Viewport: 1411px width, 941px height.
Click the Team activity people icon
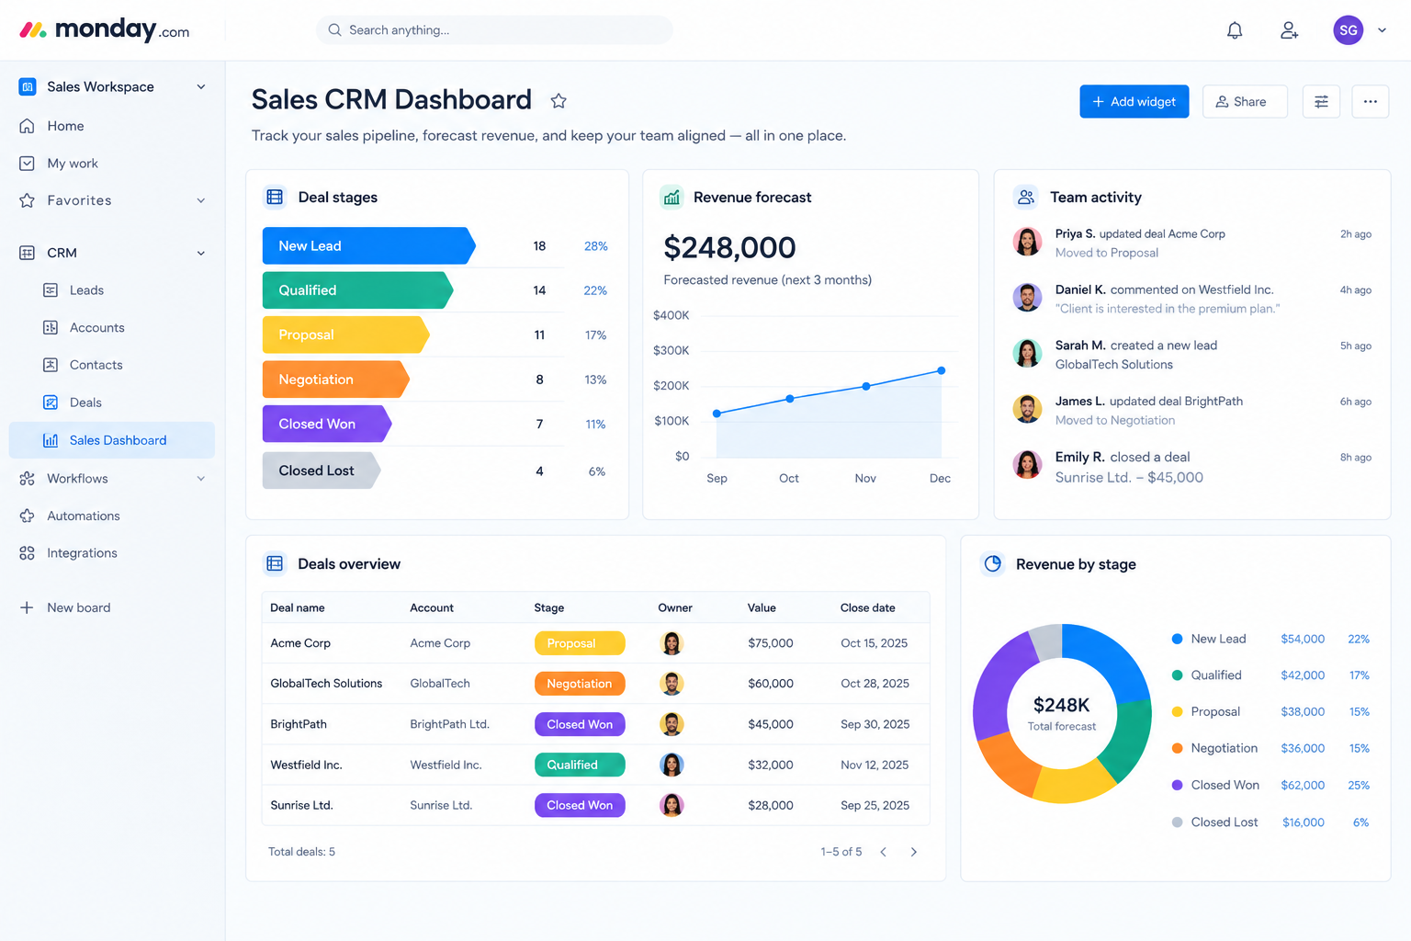coord(1026,197)
